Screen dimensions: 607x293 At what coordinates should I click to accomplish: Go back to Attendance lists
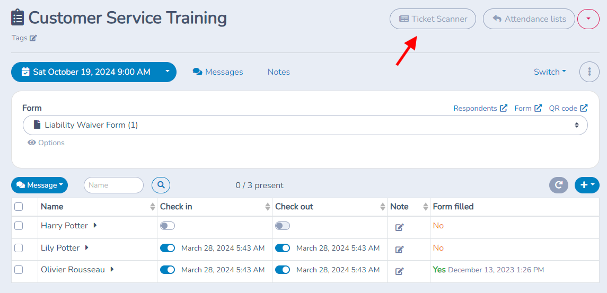(x=529, y=19)
